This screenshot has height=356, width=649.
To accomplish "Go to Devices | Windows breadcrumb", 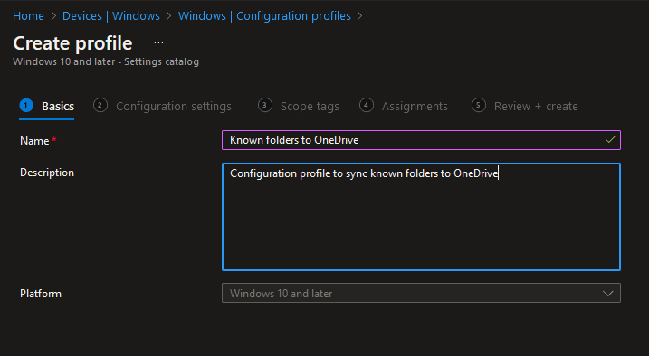I will [111, 15].
